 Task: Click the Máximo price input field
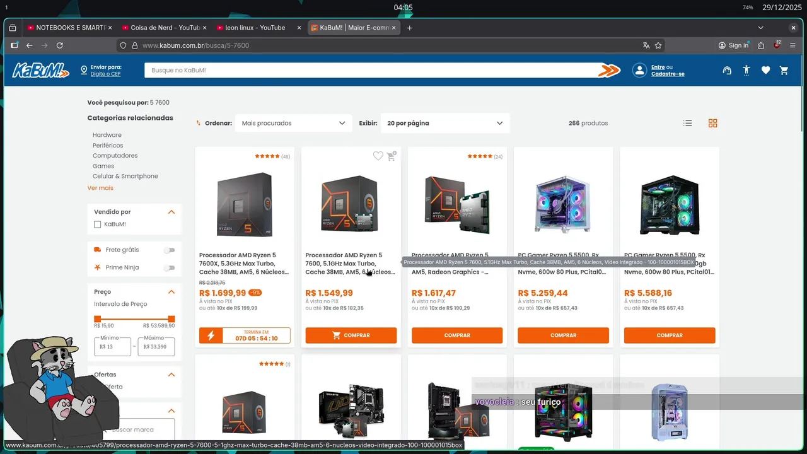click(x=156, y=346)
